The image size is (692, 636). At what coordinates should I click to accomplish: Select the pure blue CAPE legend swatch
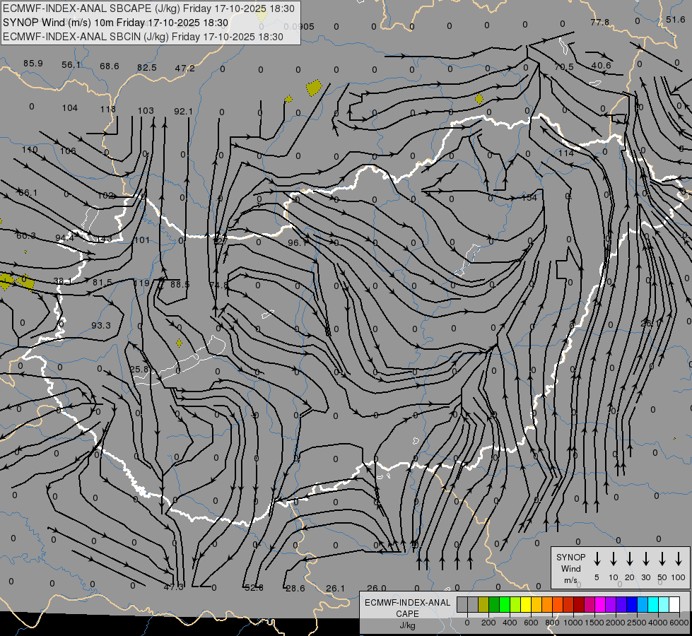coord(631,605)
